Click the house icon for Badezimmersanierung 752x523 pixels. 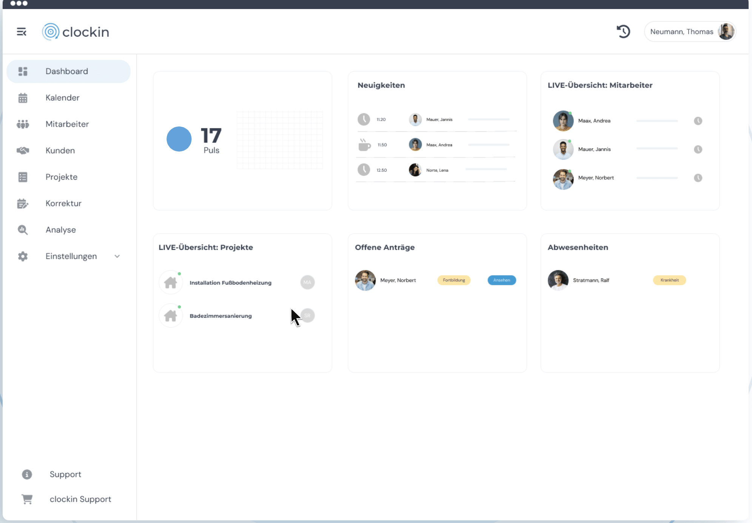tap(171, 315)
